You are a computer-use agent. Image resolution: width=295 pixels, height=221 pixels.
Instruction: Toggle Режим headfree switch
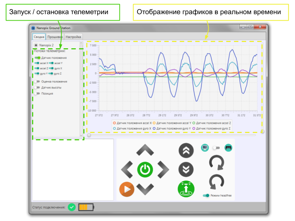point(206,196)
